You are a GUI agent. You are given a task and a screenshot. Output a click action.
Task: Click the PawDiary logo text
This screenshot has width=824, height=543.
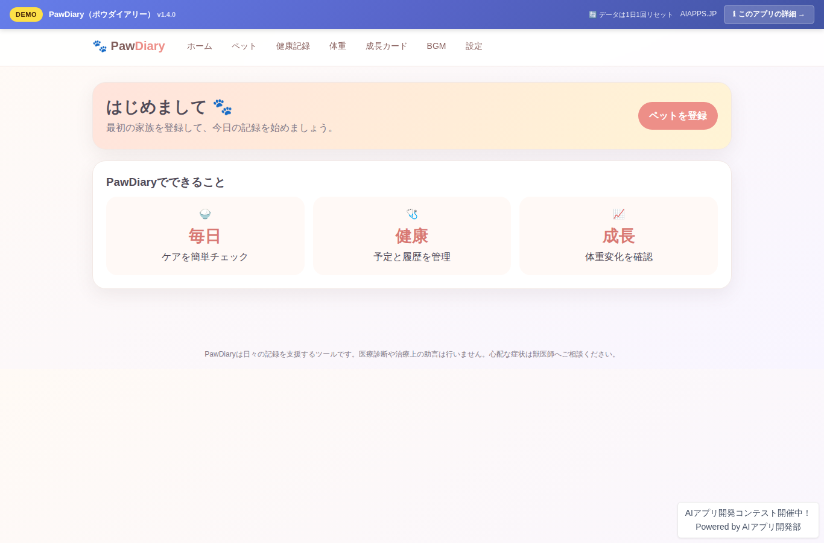[x=138, y=46]
